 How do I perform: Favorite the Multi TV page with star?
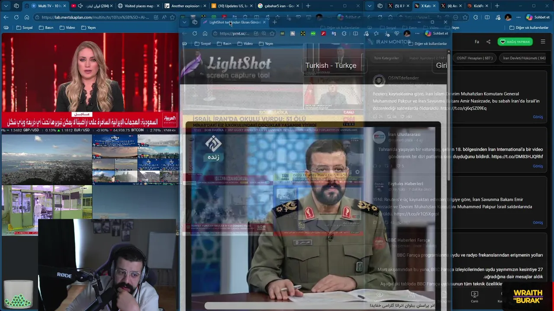pyautogui.click(x=173, y=17)
